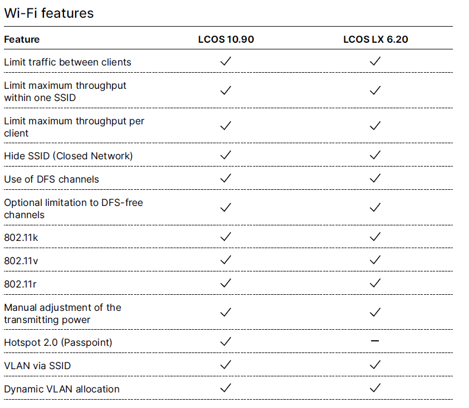Screen dimensions: 469x408
Task: Select the Wi-Fi features heading
Action: coord(49,13)
